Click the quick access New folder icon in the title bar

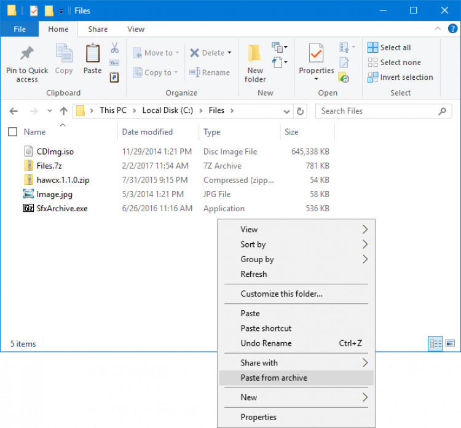[x=49, y=11]
